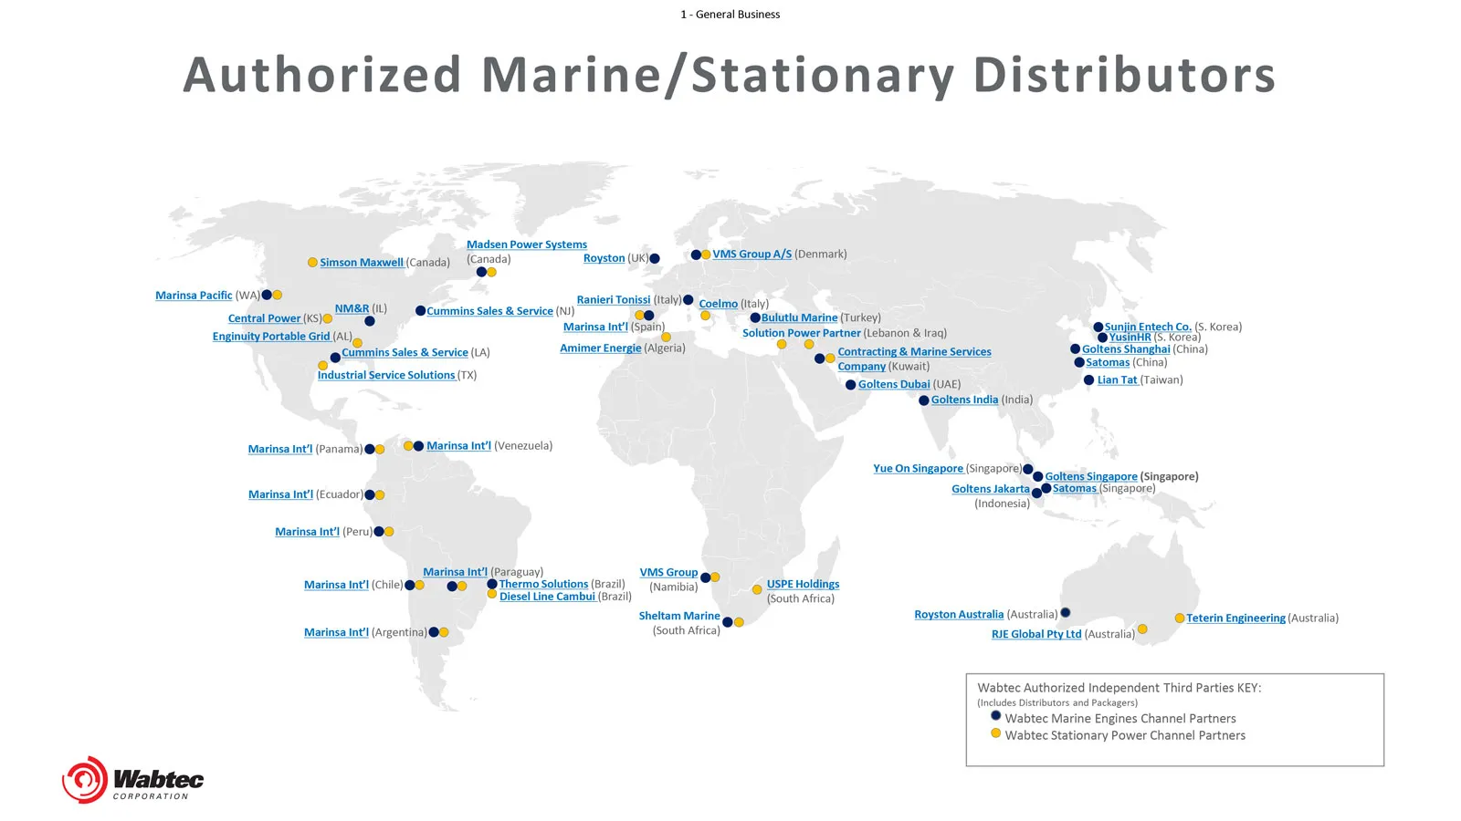Viewport: 1461px width, 821px height.
Task: Open the Marinsa Int'l Chile link
Action: click(336, 585)
